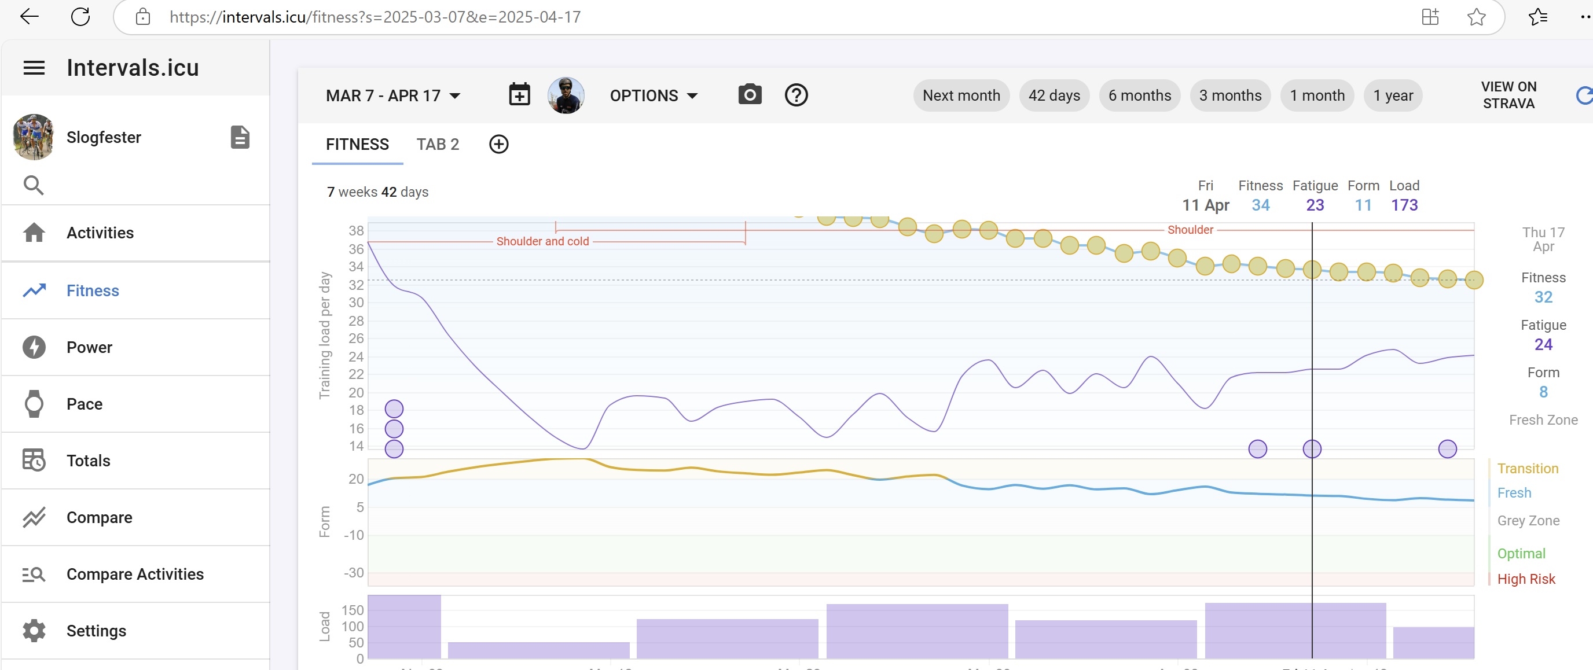The image size is (1593, 670).
Task: Take a chart screenshot with camera icon
Action: pyautogui.click(x=750, y=94)
